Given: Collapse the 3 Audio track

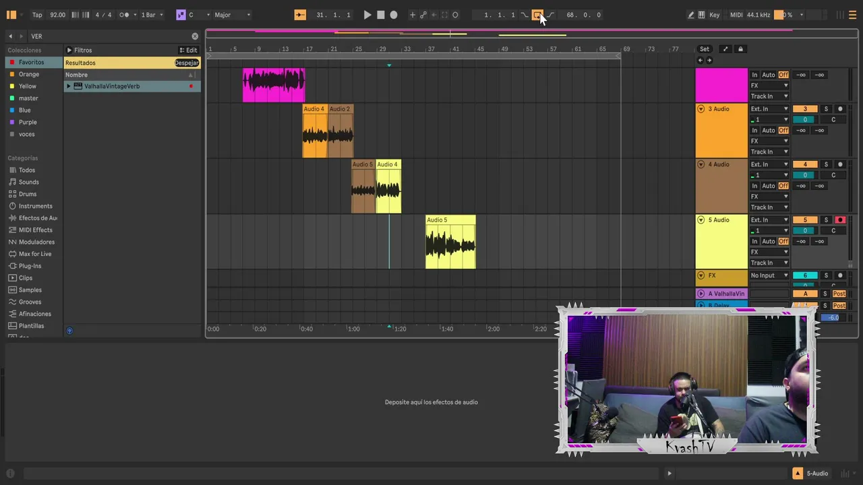Looking at the screenshot, I should [701, 109].
